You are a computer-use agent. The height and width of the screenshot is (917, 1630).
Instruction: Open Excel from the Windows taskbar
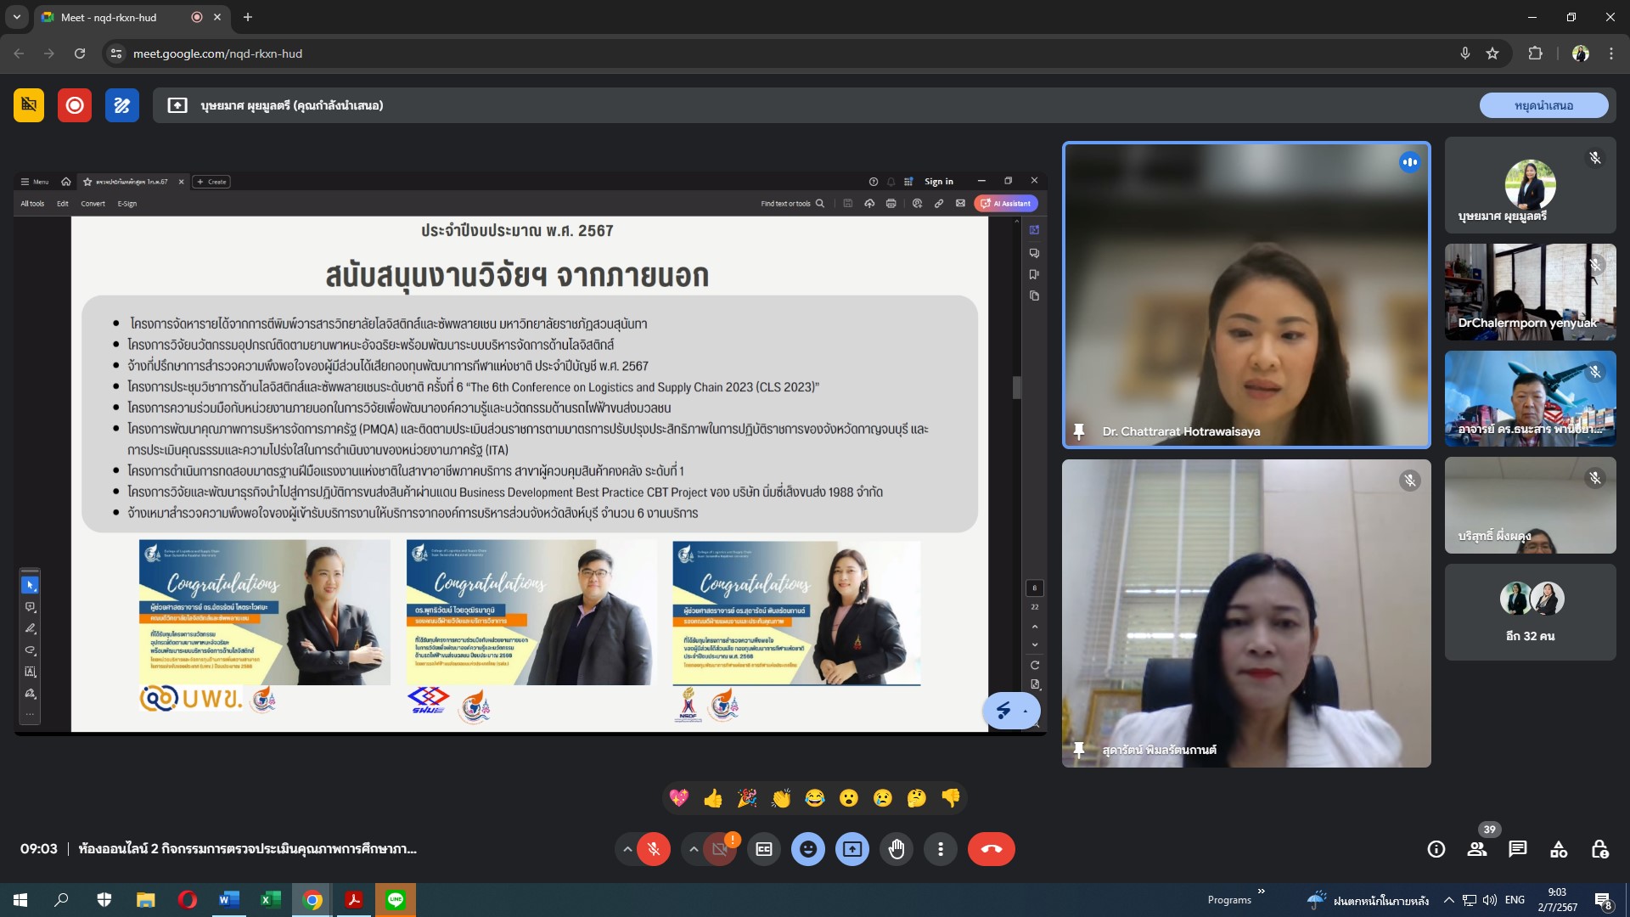271,900
